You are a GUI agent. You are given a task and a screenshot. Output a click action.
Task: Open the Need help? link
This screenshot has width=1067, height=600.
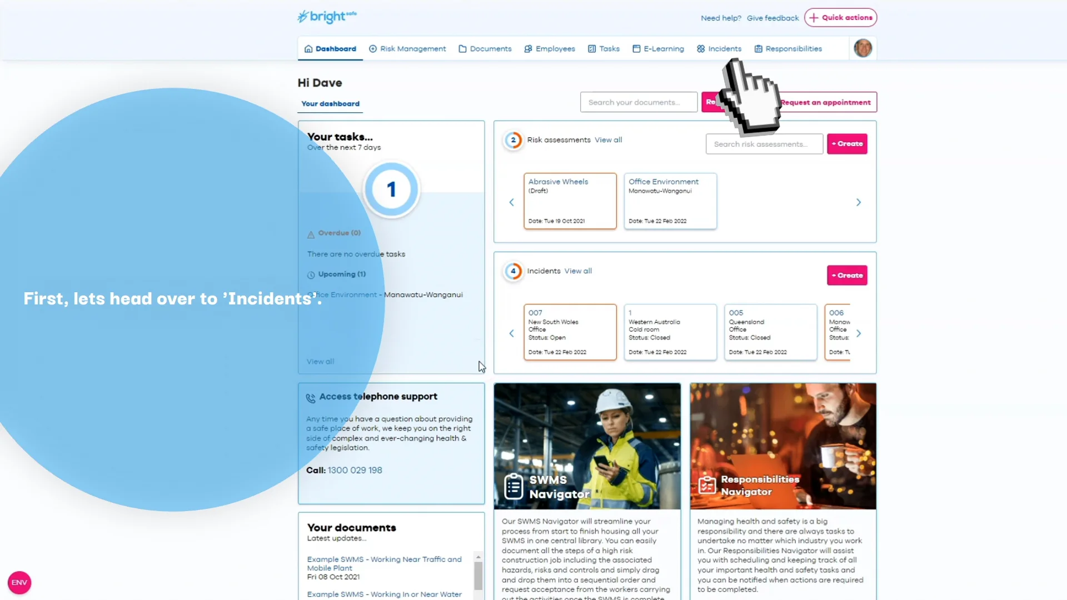point(721,18)
